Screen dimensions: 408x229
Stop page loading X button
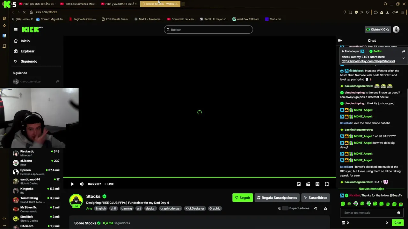tap(24, 12)
